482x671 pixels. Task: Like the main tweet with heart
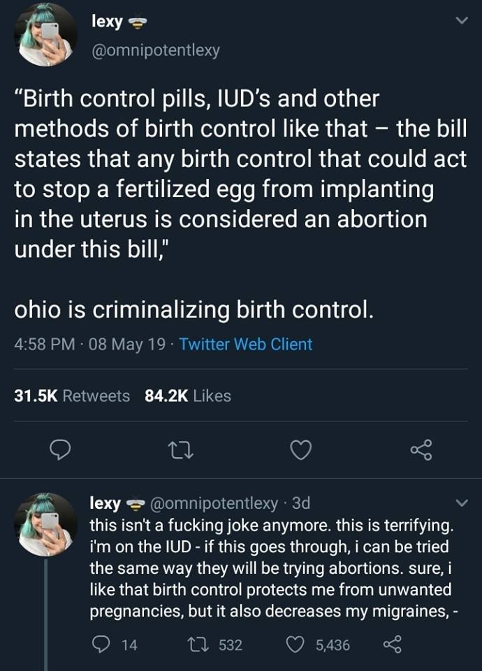click(300, 452)
